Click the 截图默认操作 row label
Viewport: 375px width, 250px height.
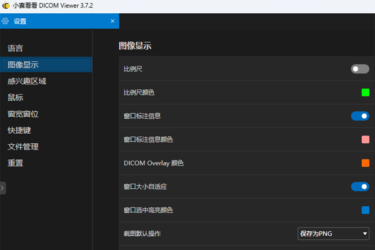(142, 234)
